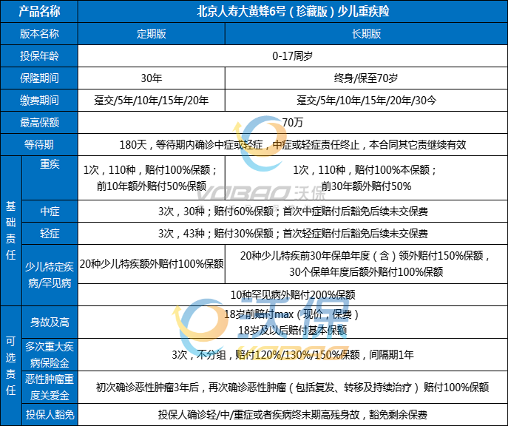Select the 终身/保至70岁 cell

click(x=367, y=78)
